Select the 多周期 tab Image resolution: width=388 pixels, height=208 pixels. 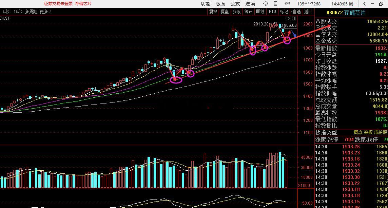tap(31, 12)
